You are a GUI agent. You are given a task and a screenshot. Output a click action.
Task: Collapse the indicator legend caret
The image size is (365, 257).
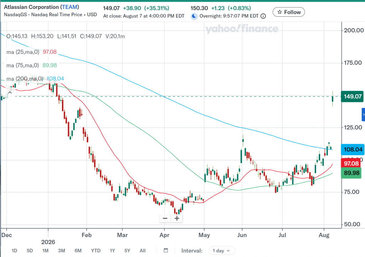(x=10, y=93)
